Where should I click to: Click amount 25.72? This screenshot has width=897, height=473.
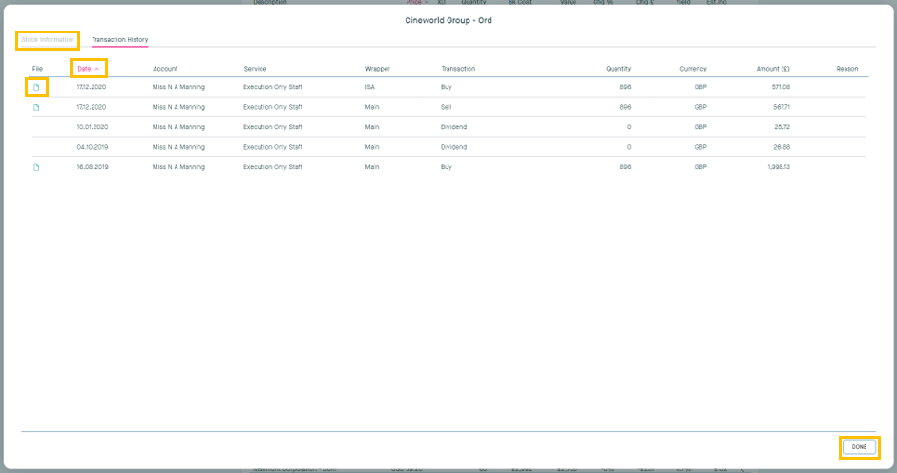782,127
